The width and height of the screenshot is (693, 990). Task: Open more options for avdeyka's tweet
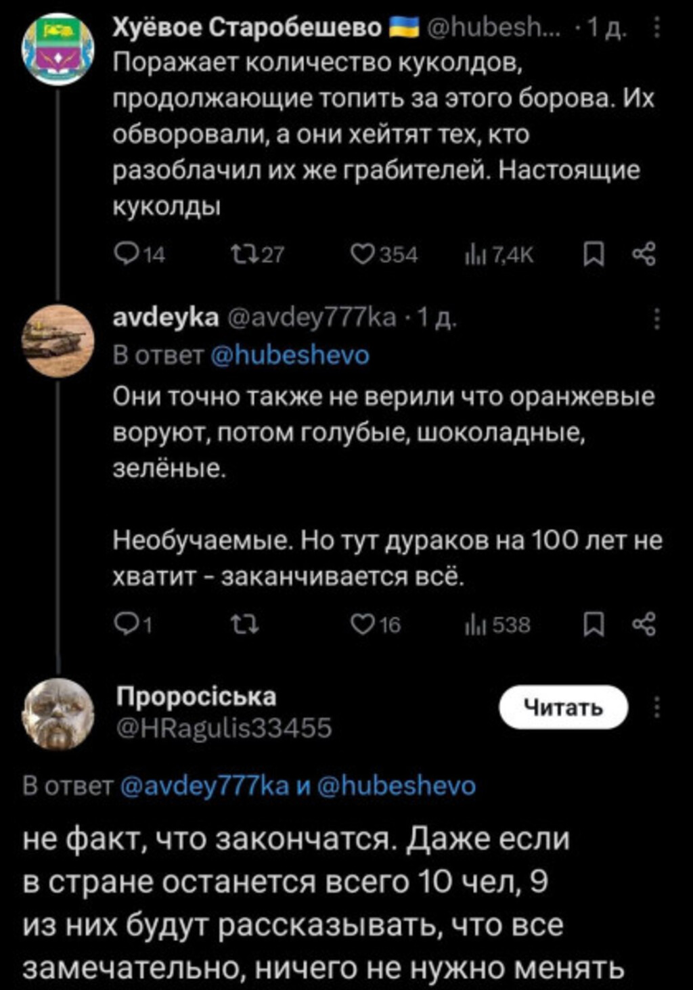tap(656, 318)
